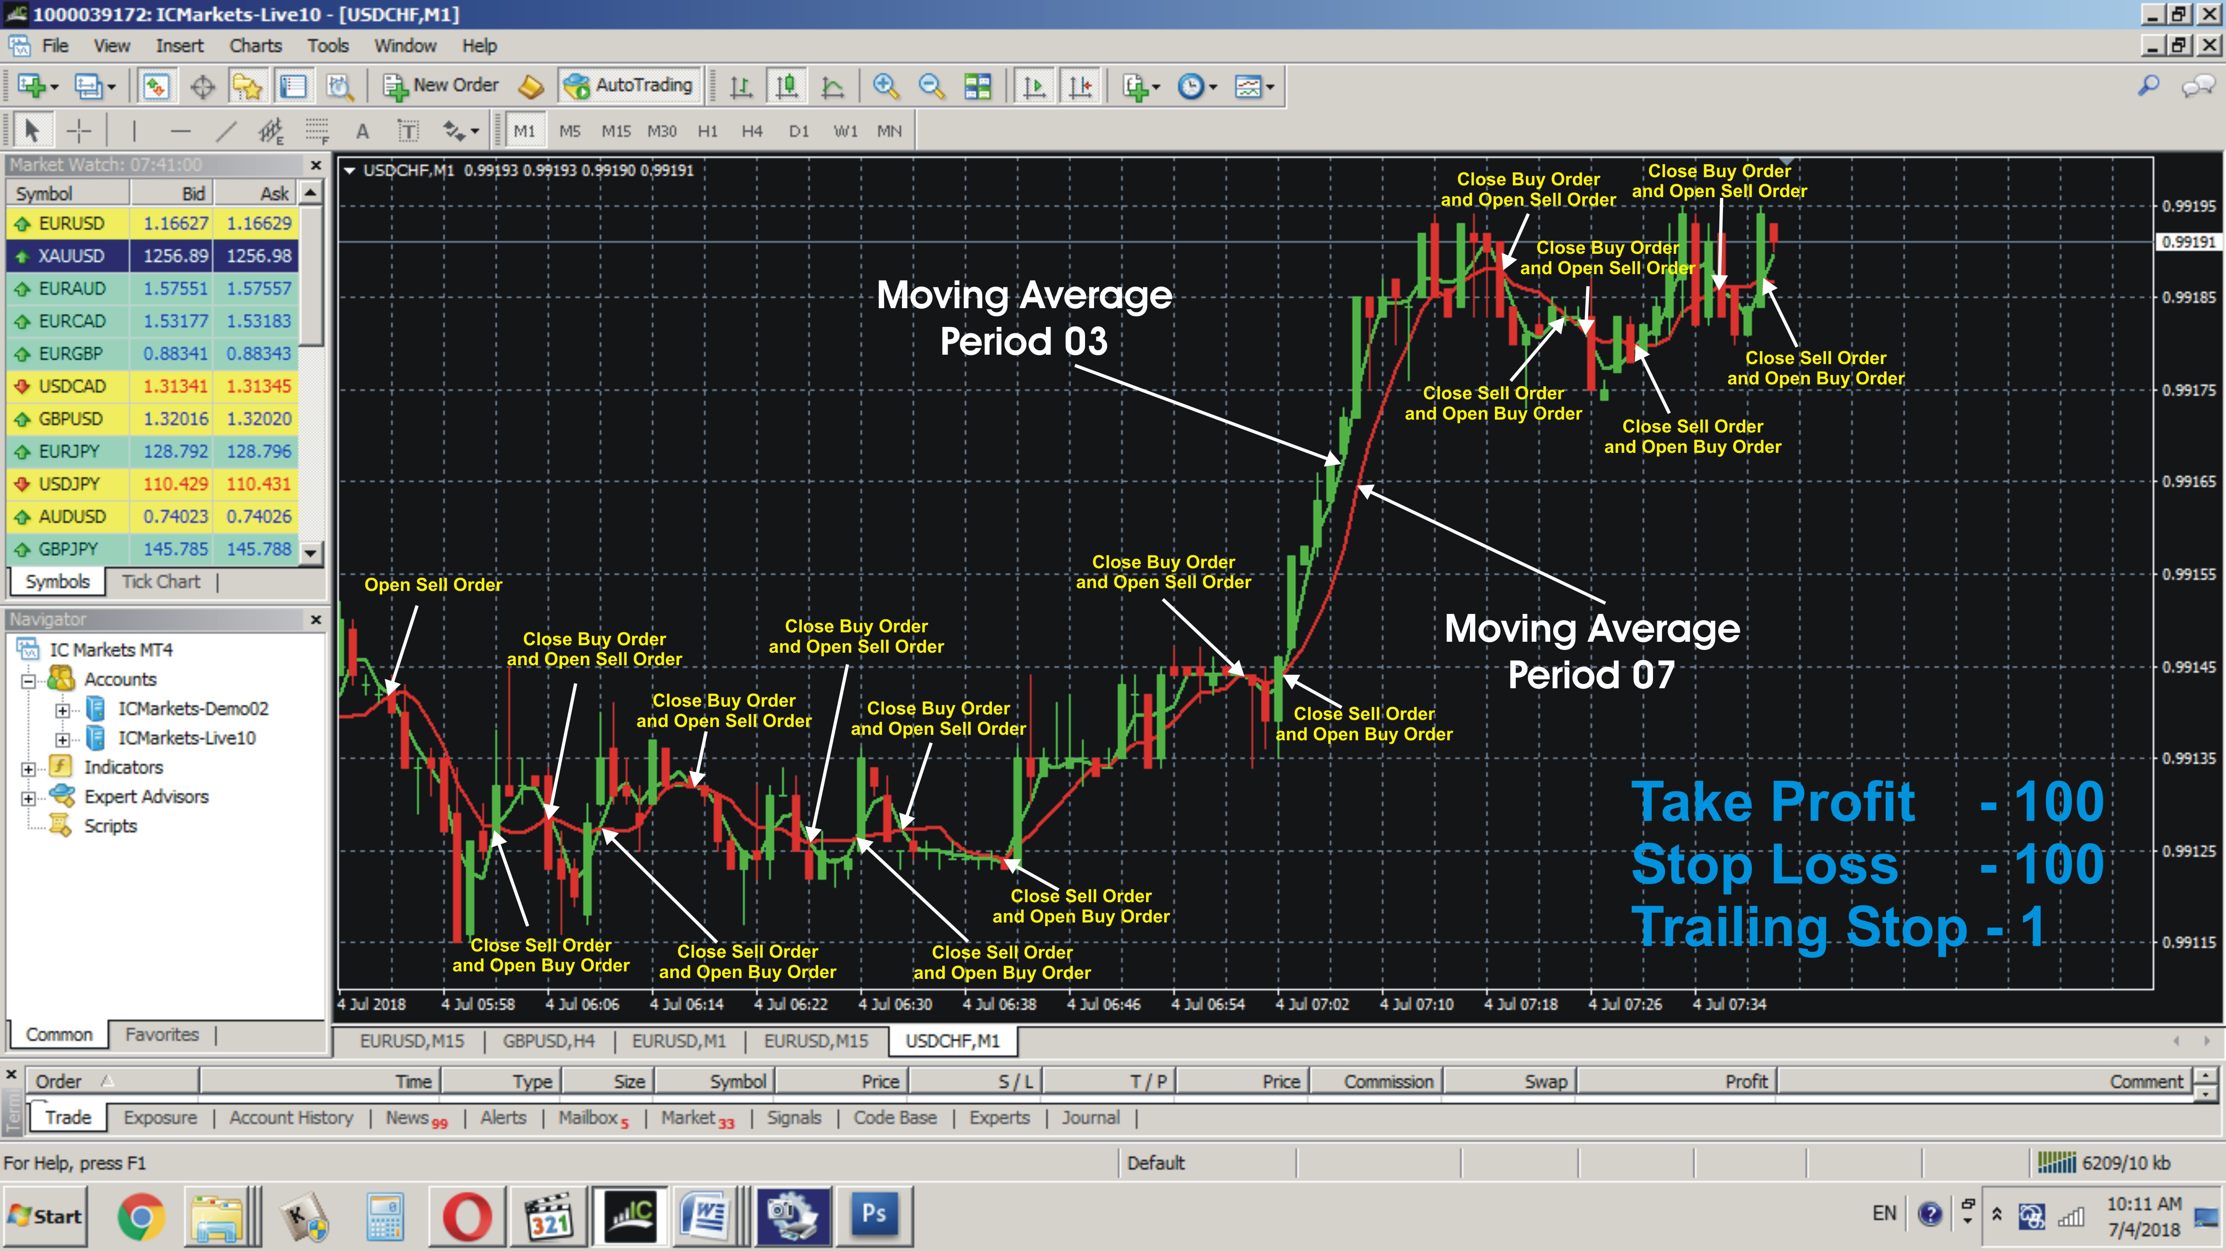
Task: Select the Scripts item in Navigator
Action: (x=111, y=826)
